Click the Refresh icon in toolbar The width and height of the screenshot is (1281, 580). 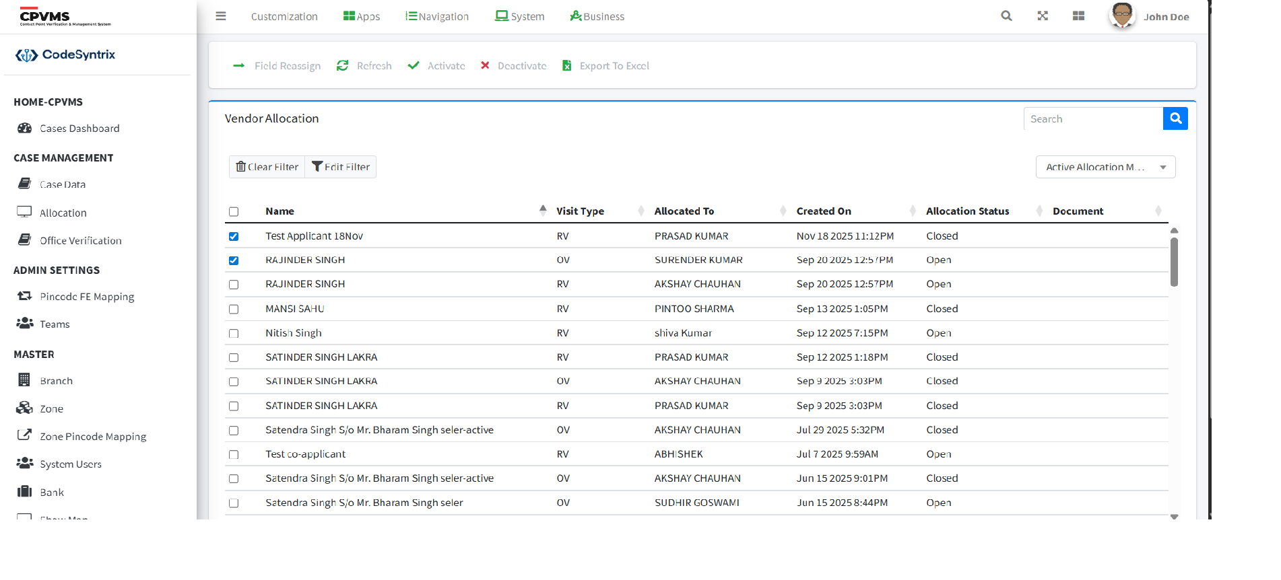pos(343,65)
